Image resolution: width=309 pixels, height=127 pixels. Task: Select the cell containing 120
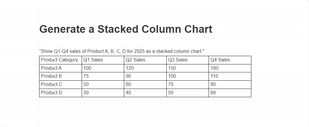(x=130, y=68)
